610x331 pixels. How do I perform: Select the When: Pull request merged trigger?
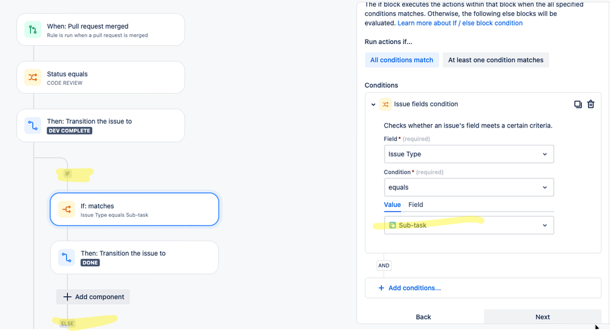click(101, 30)
